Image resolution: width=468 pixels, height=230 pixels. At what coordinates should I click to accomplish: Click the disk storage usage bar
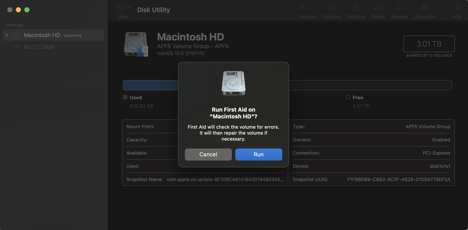(x=370, y=85)
